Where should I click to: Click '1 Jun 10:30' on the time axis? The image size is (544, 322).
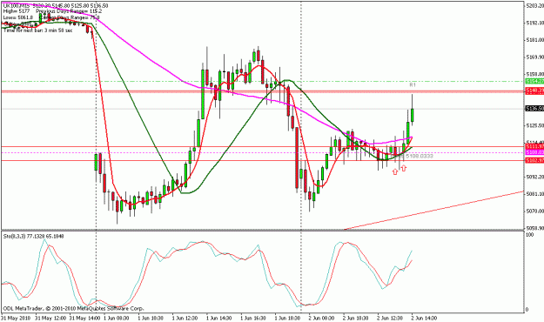pos(151,318)
